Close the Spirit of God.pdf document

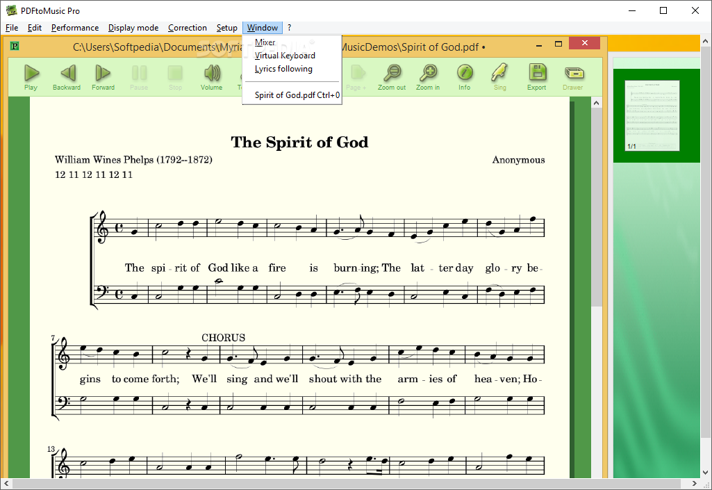point(584,43)
